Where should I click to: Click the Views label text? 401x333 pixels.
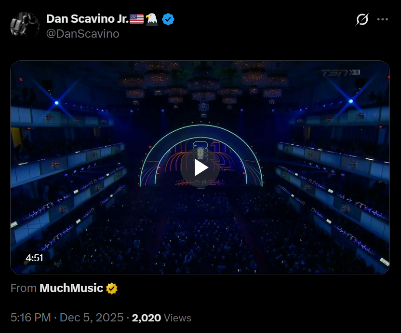pos(177,318)
